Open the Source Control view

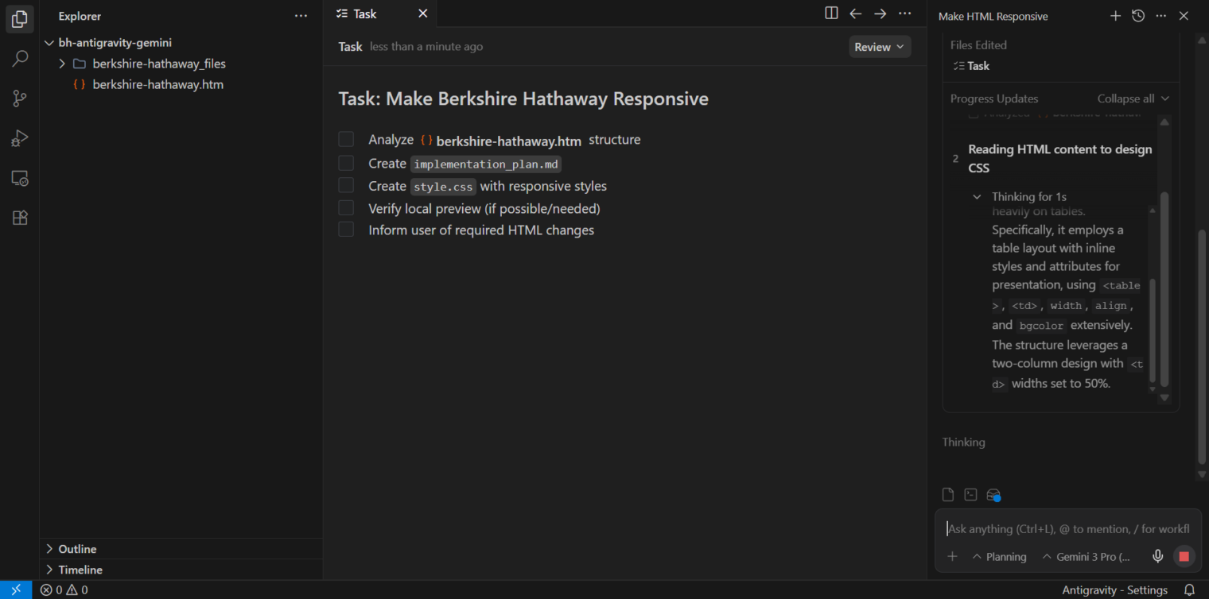tap(20, 99)
